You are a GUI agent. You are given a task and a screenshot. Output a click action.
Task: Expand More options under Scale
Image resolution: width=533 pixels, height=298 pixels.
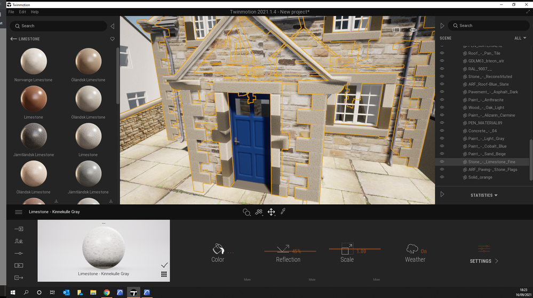[x=376, y=280]
